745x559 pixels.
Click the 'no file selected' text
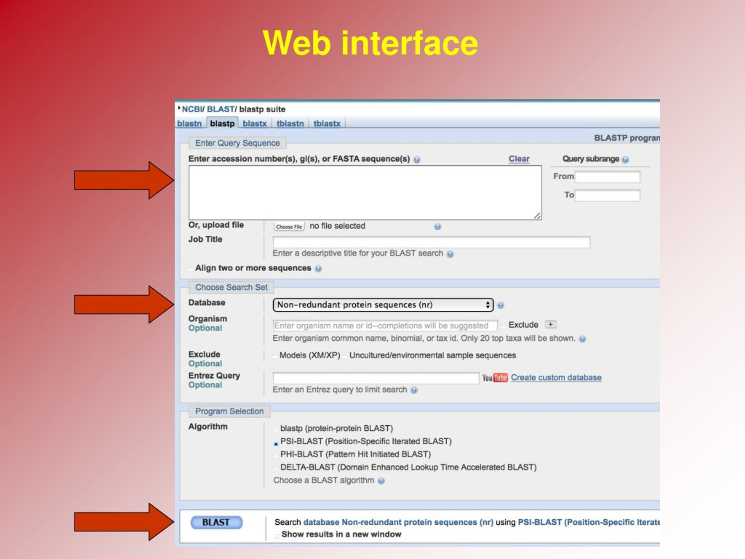(x=337, y=226)
